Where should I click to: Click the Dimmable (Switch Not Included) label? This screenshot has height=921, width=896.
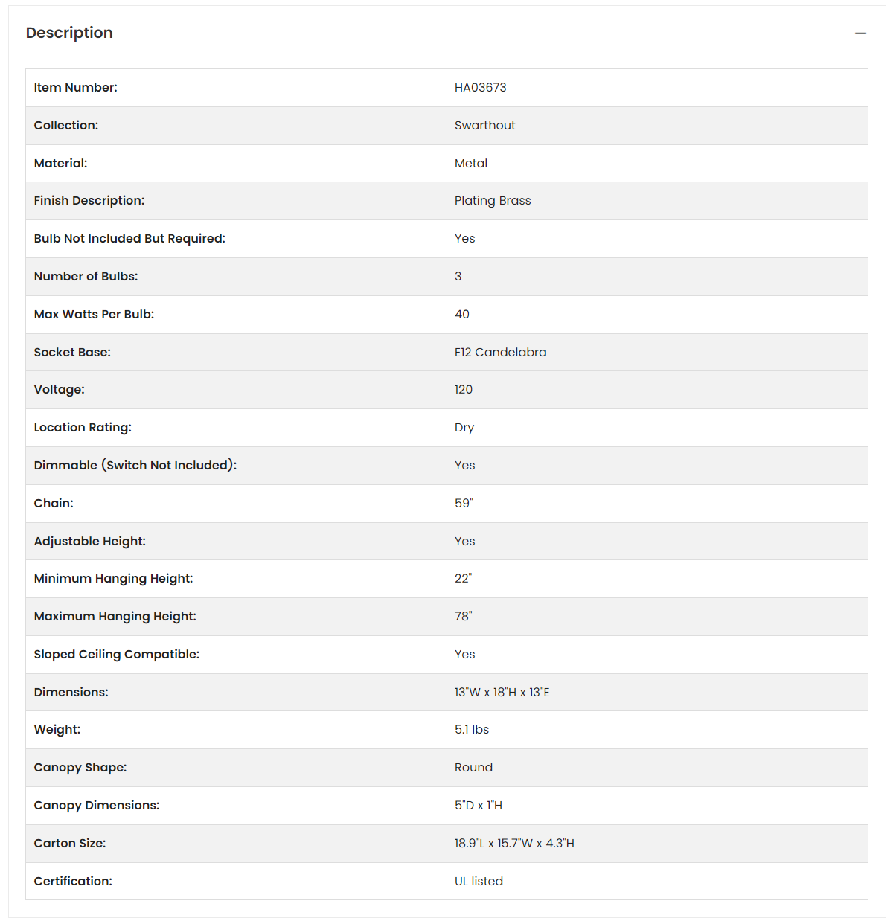coord(135,465)
